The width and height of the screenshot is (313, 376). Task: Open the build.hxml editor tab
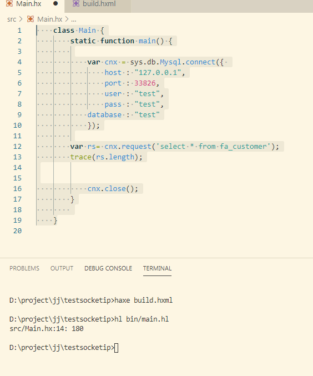coord(99,4)
